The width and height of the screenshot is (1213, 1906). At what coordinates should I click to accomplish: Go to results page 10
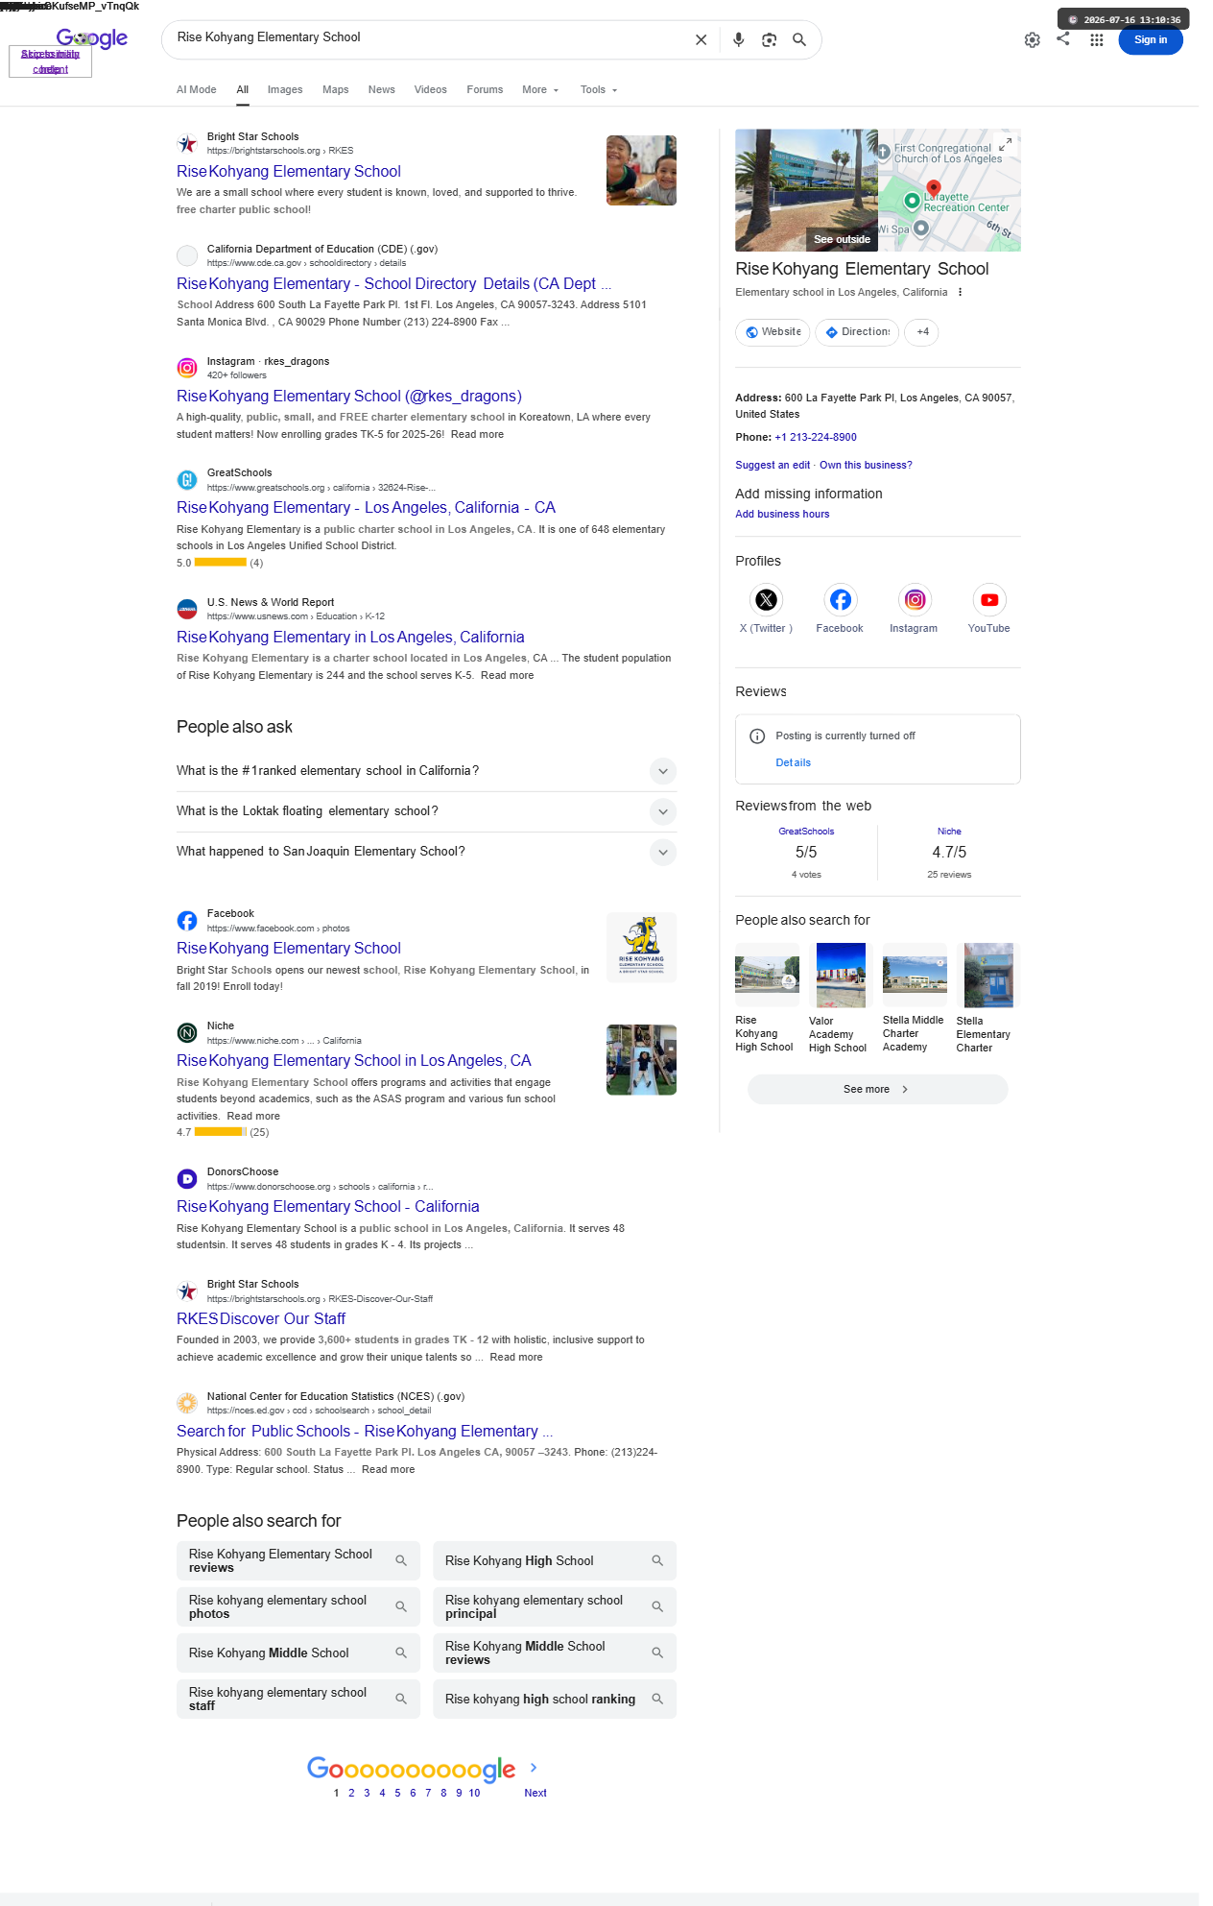(x=474, y=1794)
